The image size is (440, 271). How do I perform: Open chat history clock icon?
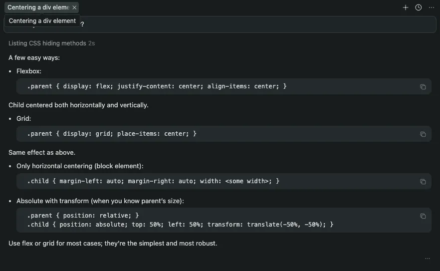419,7
